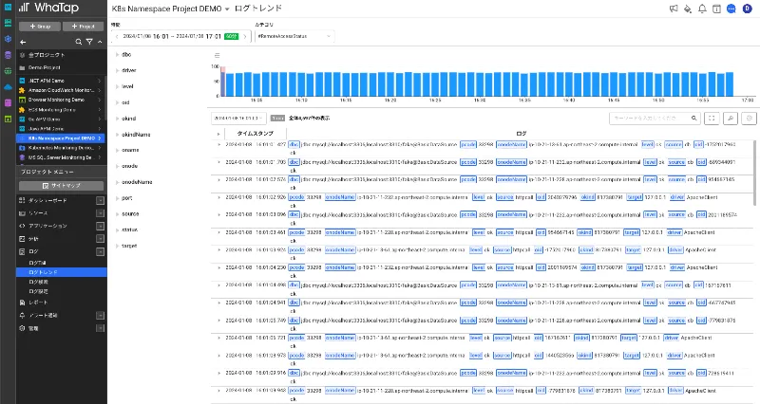Viewport: 760px width, 404px height.
Task: Open the timestamp dropdown above log table
Action: tap(238, 118)
